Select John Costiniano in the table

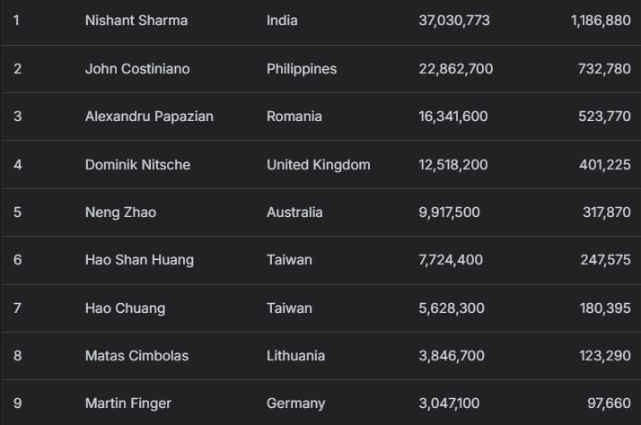pyautogui.click(x=137, y=69)
